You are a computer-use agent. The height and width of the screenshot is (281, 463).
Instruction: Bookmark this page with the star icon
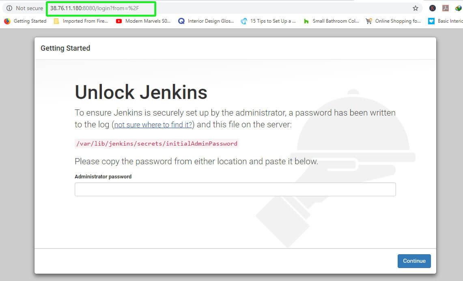416,8
